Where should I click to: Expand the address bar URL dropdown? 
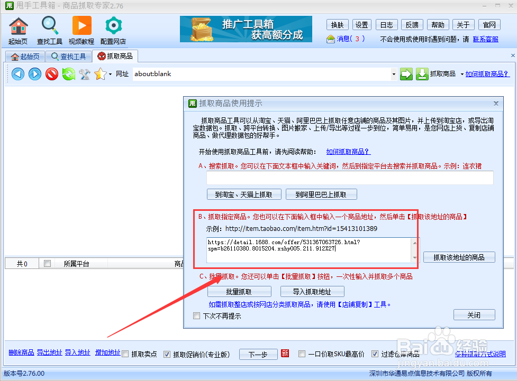(x=394, y=74)
